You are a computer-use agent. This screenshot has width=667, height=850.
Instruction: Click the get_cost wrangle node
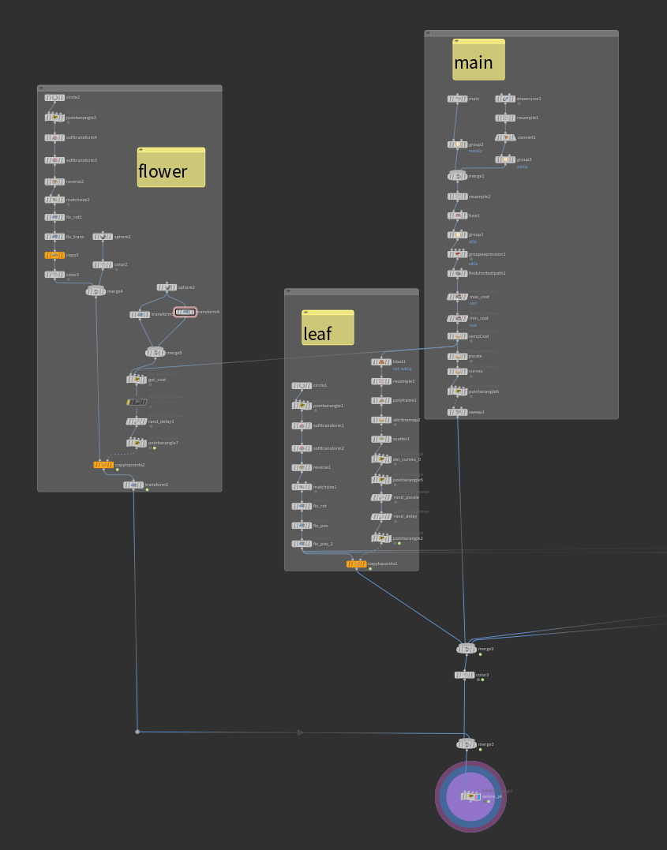tap(137, 380)
